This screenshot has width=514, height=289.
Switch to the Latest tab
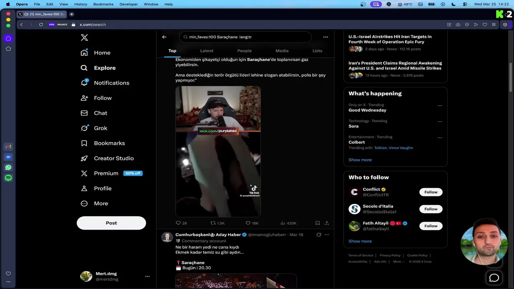point(207,51)
